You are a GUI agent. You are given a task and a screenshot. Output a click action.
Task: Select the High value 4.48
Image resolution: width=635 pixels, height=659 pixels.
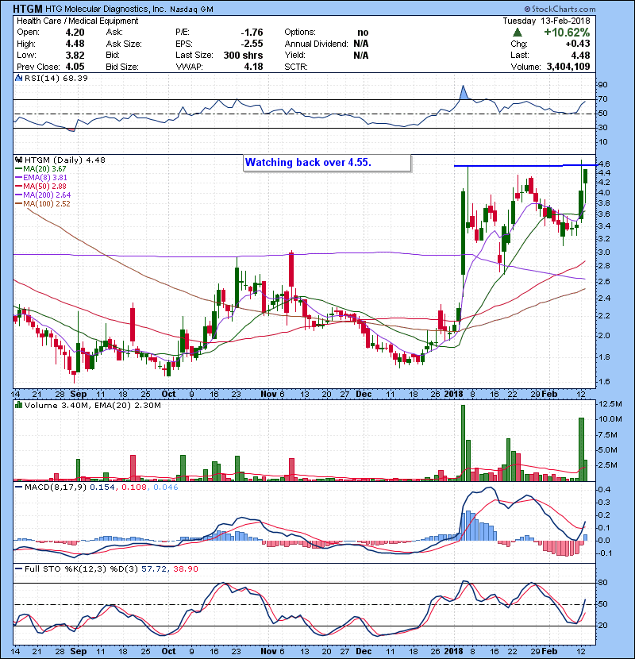(x=75, y=44)
